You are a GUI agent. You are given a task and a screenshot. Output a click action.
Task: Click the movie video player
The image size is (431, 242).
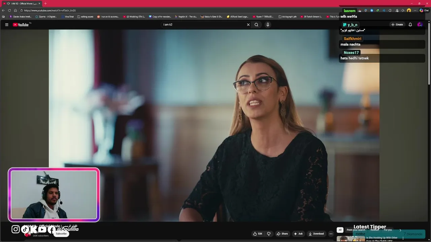[214, 125]
